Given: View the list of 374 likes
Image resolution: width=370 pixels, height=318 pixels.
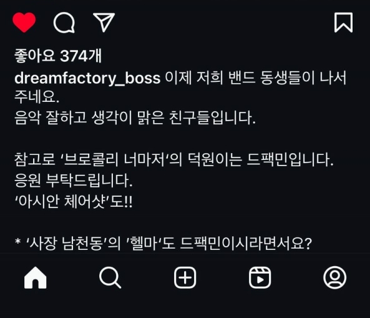Looking at the screenshot, I should point(58,56).
